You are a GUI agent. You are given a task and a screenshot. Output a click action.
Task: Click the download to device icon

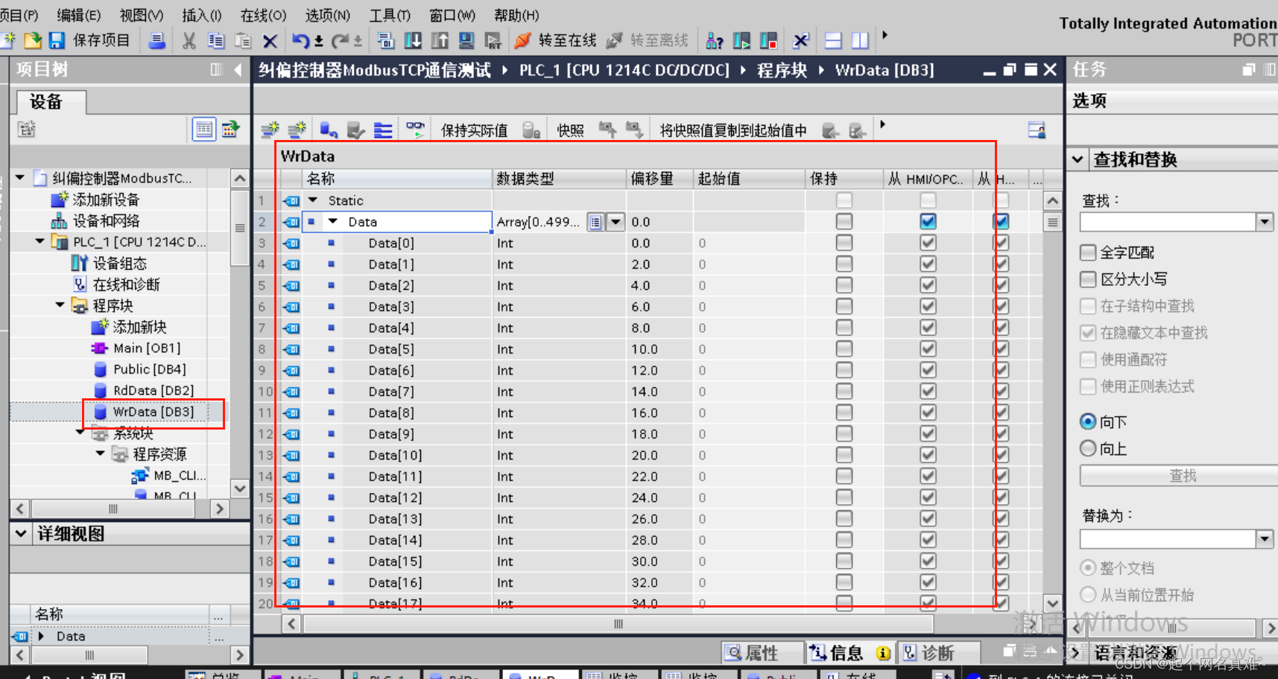pos(413,40)
